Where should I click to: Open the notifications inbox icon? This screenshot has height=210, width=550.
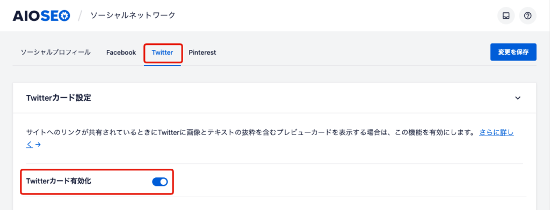(x=506, y=16)
